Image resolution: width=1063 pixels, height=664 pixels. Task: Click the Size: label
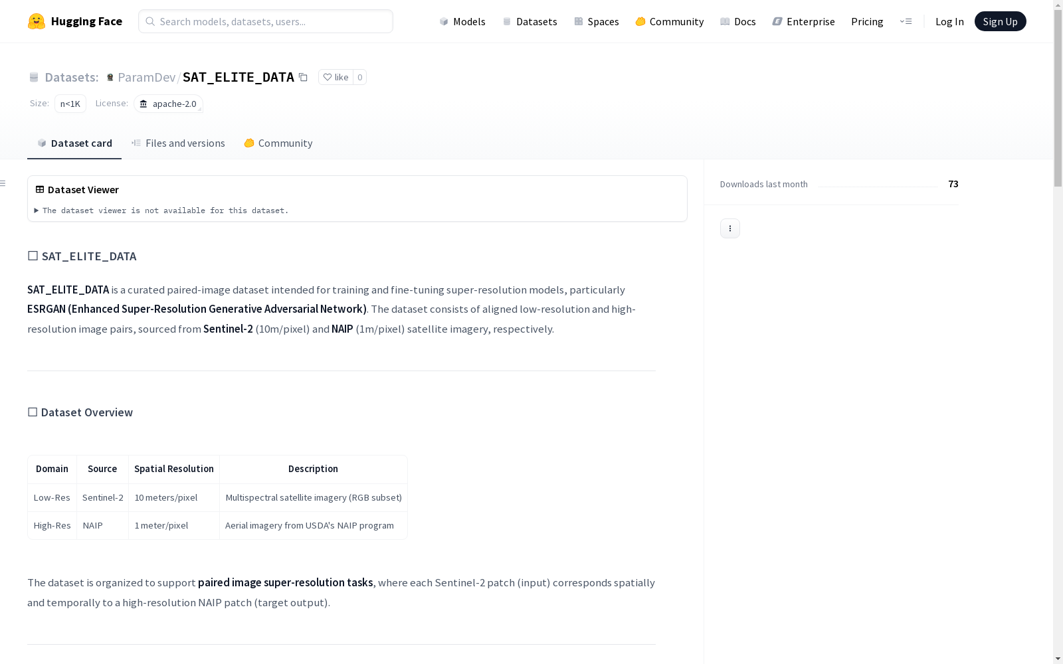39,103
